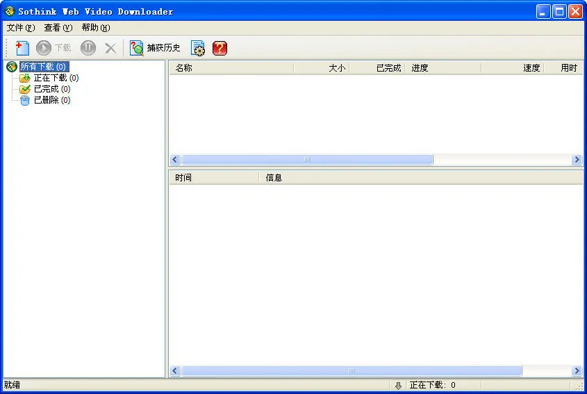587x394 pixels.
Task: Close the Sothink Web Video Downloader window
Action: (575, 12)
